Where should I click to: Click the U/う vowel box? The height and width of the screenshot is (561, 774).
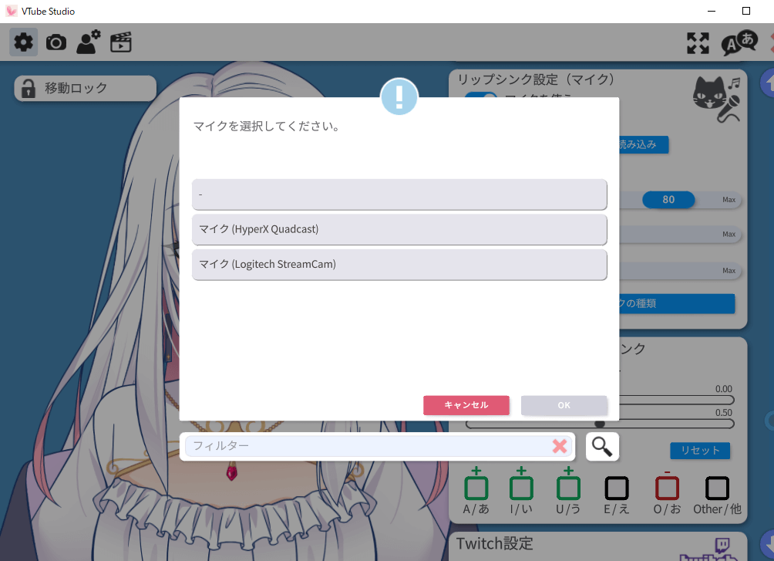[569, 488]
